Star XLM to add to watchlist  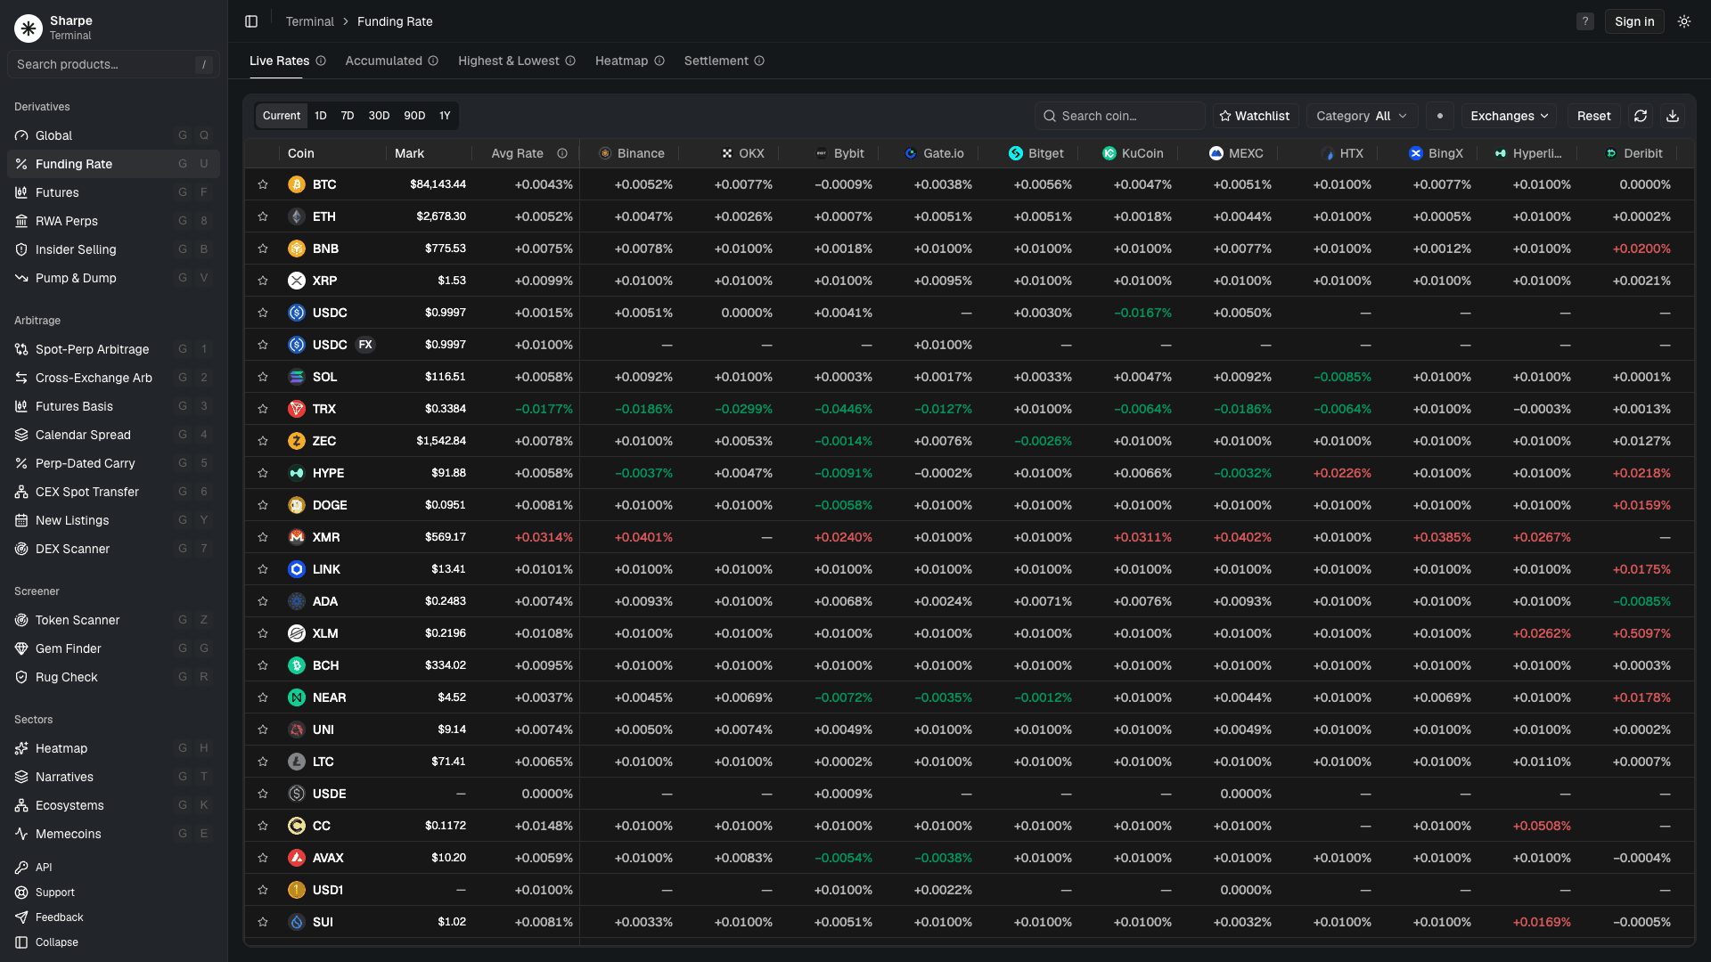[263, 633]
